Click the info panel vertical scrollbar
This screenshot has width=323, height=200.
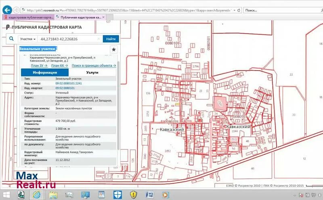pos(118,105)
